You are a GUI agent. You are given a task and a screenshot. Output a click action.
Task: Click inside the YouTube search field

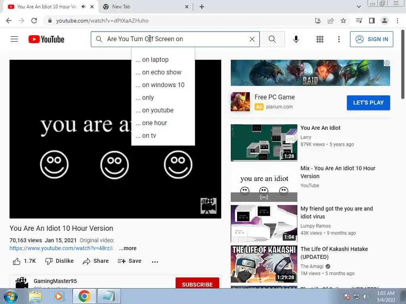click(175, 39)
